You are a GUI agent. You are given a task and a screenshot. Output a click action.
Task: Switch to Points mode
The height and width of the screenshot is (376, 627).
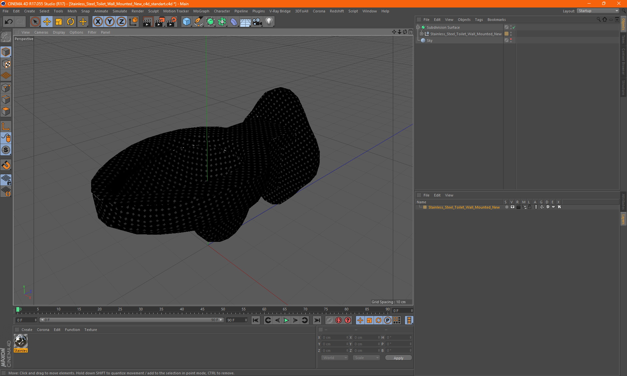[x=6, y=88]
